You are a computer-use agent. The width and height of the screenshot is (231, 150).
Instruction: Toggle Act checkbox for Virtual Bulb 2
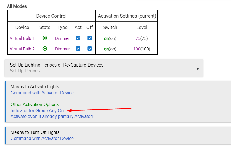tap(78, 49)
